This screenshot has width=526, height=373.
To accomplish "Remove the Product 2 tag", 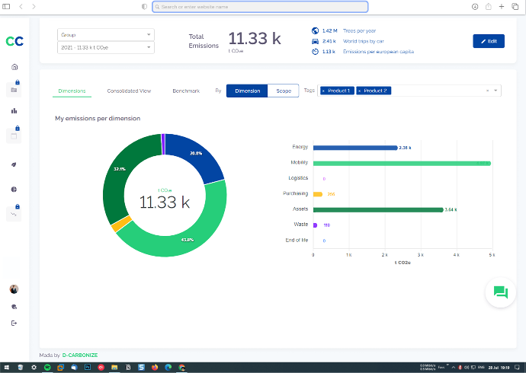I will point(359,91).
